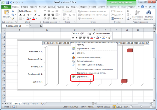Click format painter in mini toolbar
The width and height of the screenshot is (157, 110).
109,38
